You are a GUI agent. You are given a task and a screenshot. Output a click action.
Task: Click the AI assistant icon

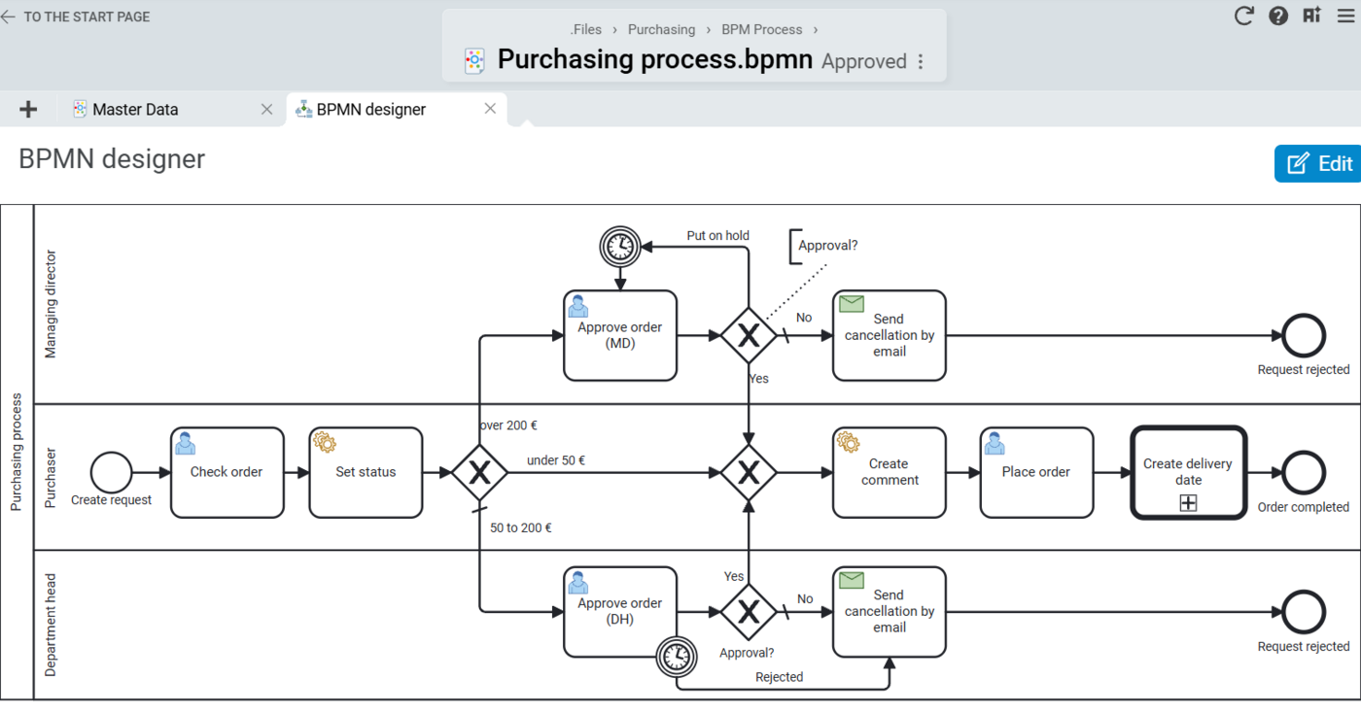tap(1312, 16)
